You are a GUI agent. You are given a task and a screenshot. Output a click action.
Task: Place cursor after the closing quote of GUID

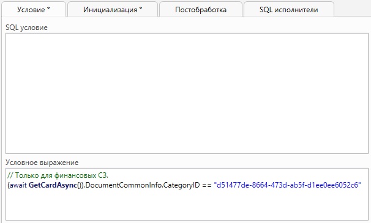(362, 185)
